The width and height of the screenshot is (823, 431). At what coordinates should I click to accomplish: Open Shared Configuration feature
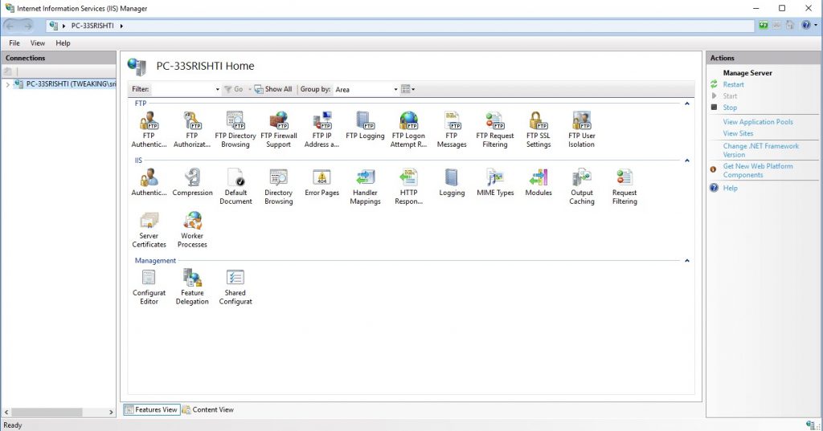[235, 287]
